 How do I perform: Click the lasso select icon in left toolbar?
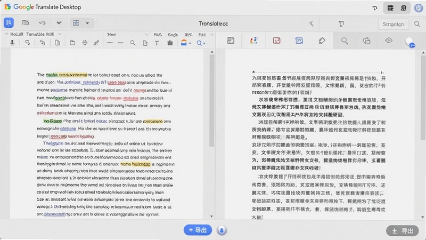pyautogui.click(x=28, y=43)
